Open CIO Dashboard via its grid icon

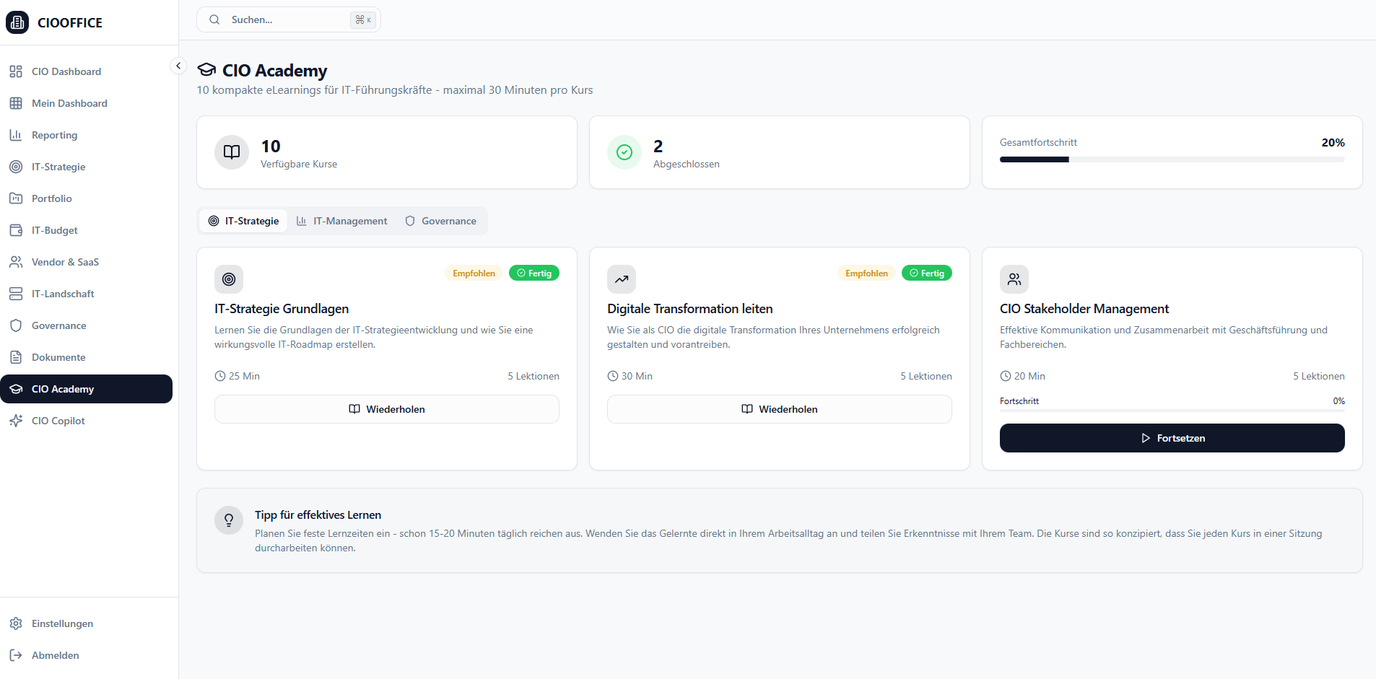coord(16,71)
